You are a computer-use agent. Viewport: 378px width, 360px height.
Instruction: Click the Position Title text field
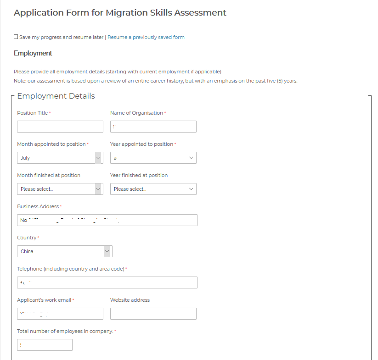(x=60, y=127)
